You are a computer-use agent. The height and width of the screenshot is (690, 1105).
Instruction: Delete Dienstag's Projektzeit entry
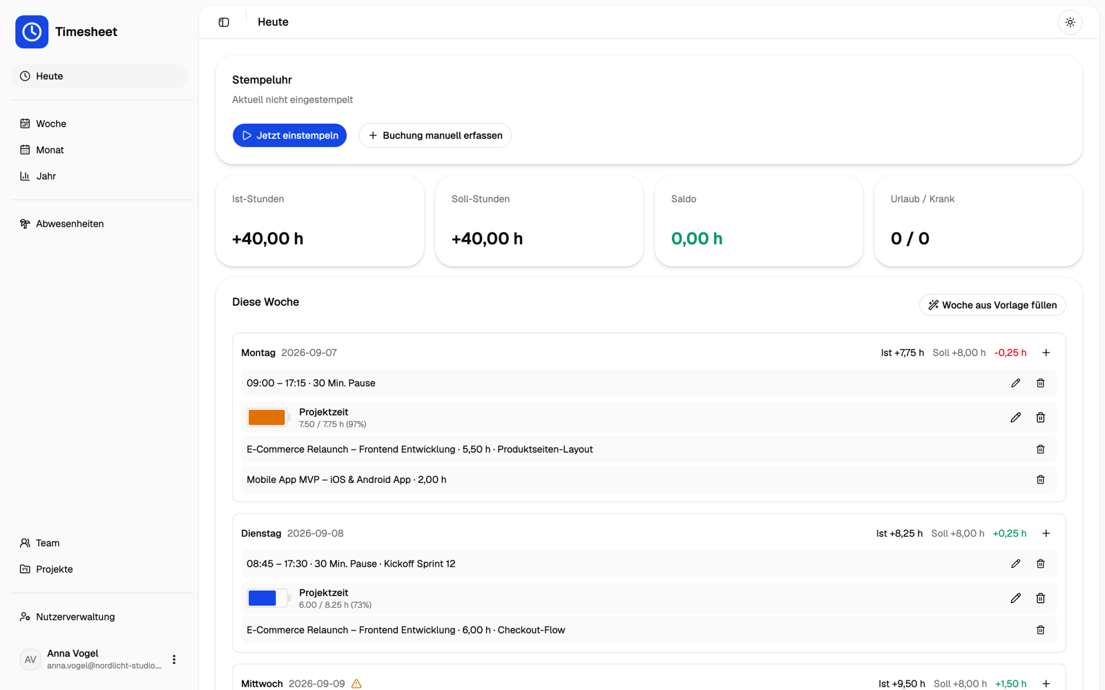point(1041,598)
